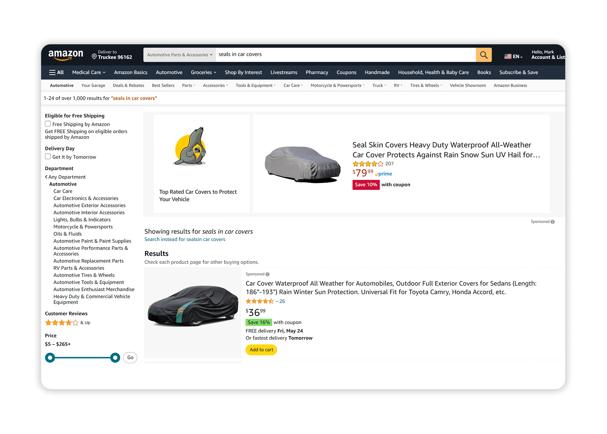Check the Get It by Tomorrow option
The height and width of the screenshot is (434, 607).
tap(48, 156)
